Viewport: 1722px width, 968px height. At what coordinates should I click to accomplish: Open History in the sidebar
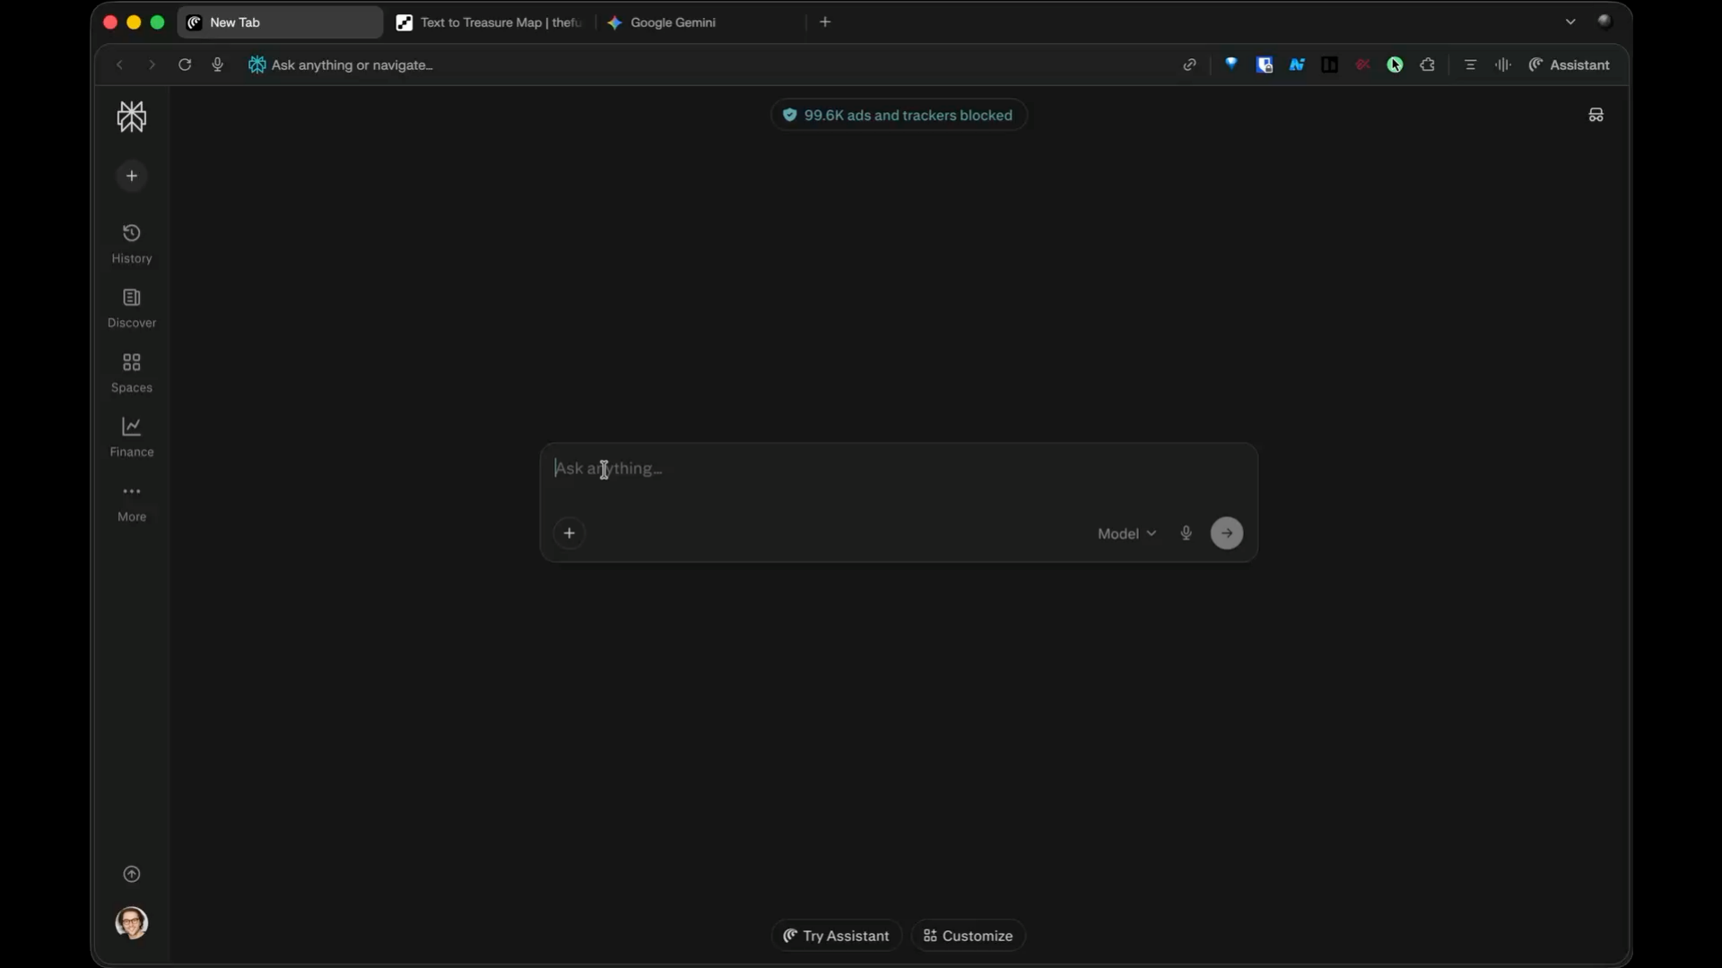point(132,244)
